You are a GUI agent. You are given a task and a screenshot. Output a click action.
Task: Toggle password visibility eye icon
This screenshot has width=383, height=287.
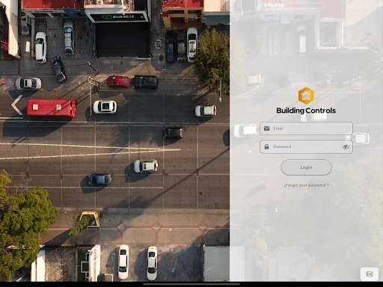(x=346, y=147)
